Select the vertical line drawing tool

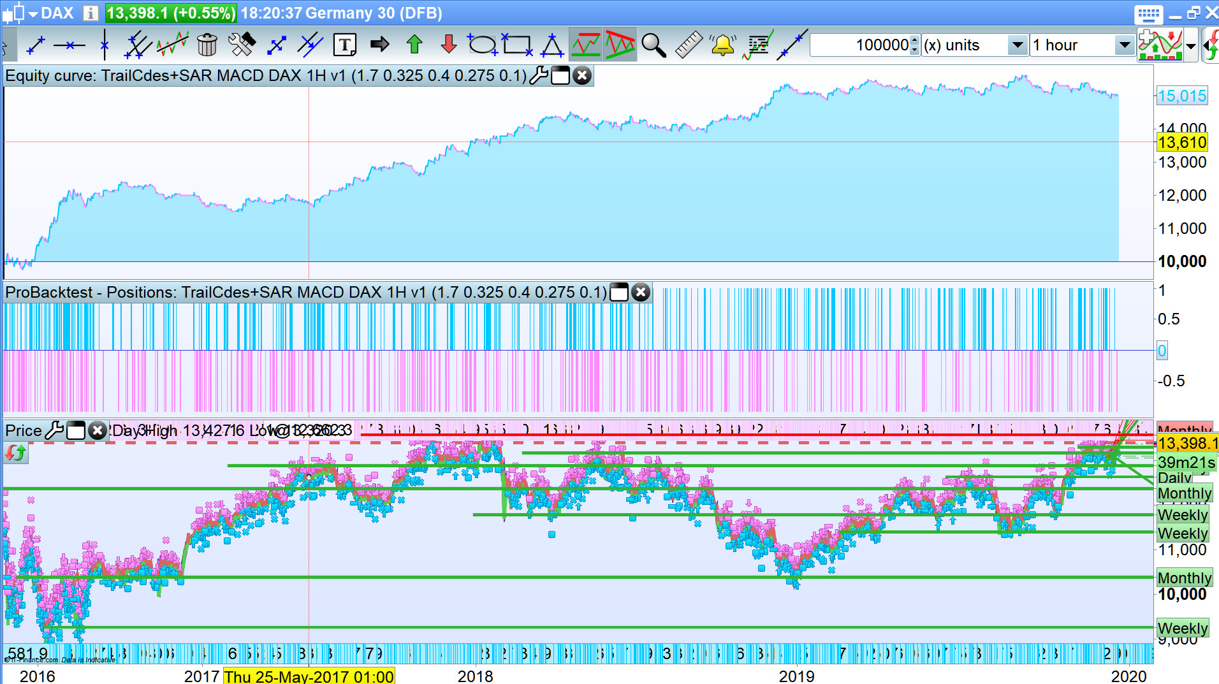pyautogui.click(x=104, y=45)
